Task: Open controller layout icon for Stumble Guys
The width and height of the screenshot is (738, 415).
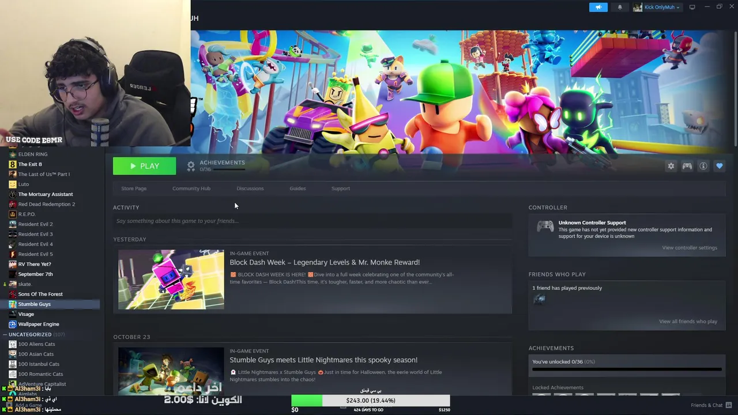Action: [x=687, y=166]
